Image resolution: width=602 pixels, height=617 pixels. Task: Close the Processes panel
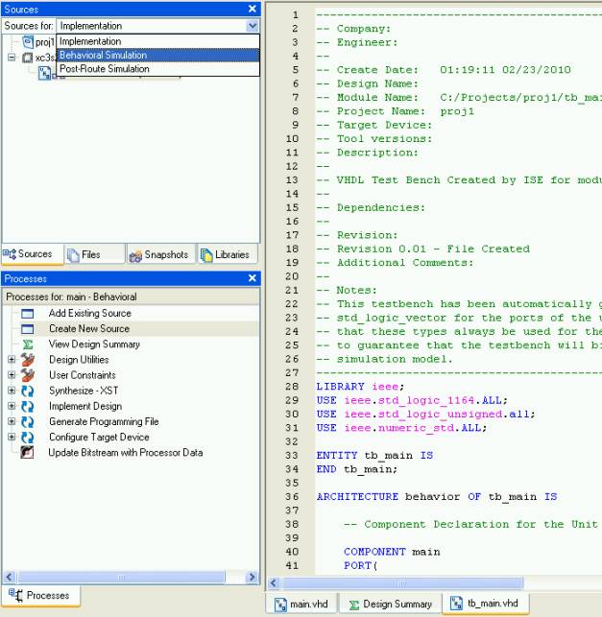click(x=253, y=278)
